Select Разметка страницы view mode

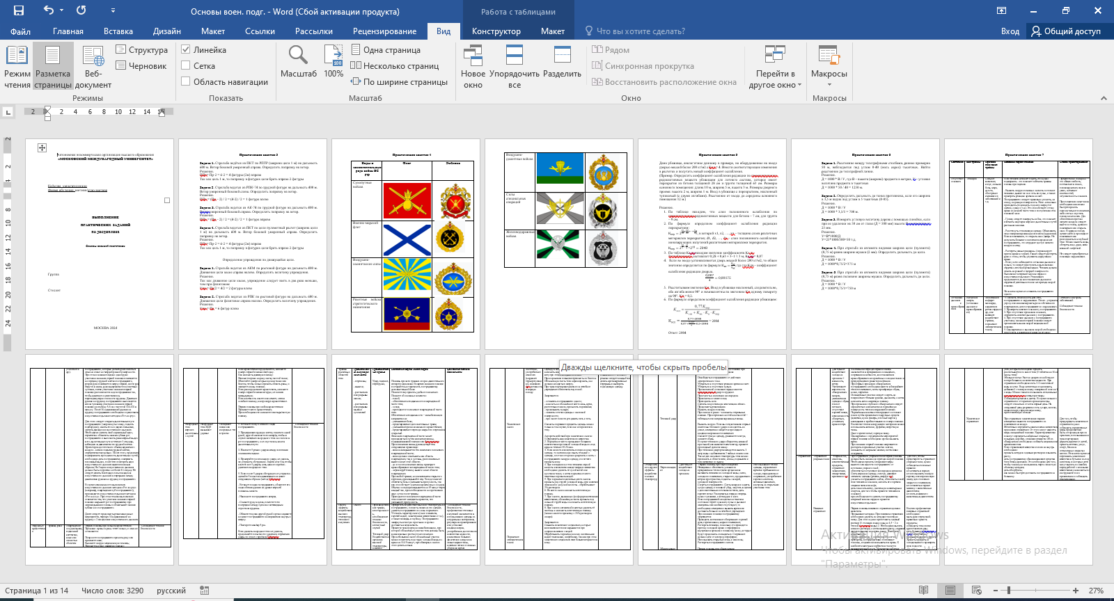click(x=53, y=67)
